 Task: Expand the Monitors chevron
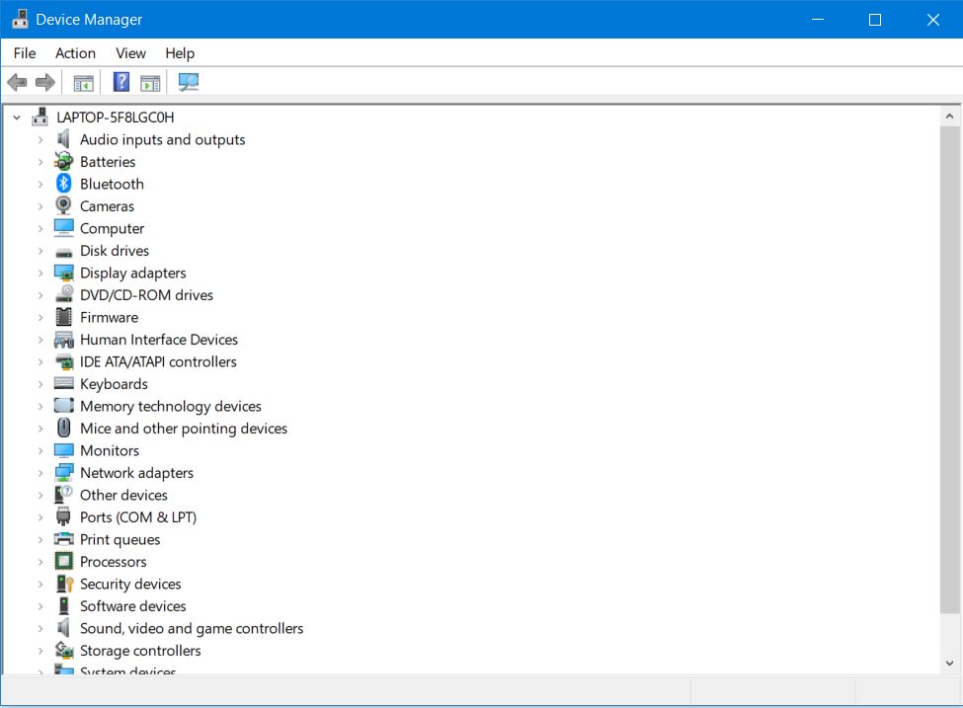click(40, 450)
